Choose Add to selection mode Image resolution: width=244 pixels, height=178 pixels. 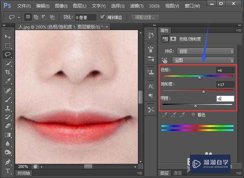[36, 17]
